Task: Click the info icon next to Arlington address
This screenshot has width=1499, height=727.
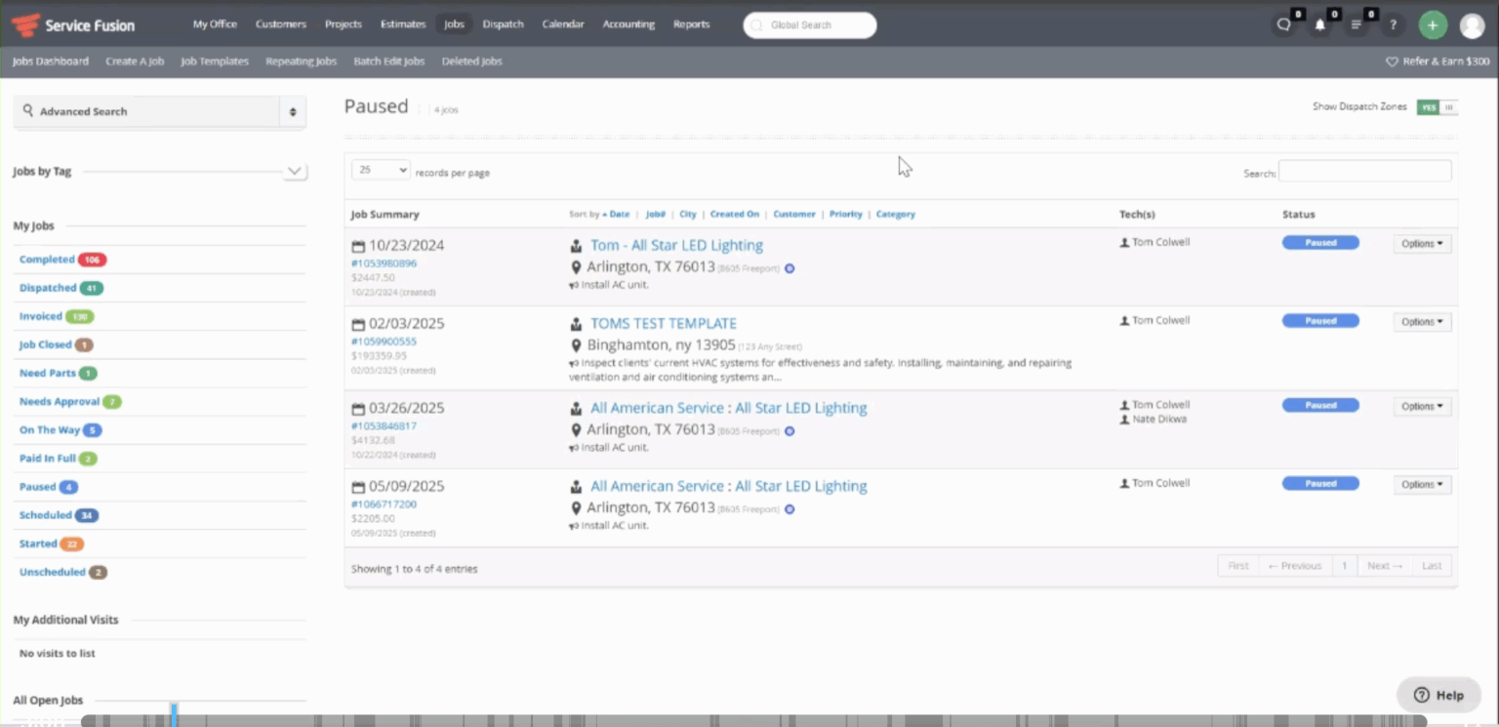Action: pos(790,267)
